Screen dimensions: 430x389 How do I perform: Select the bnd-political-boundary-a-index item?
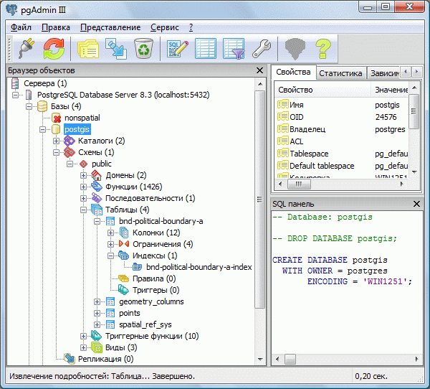pos(199,267)
